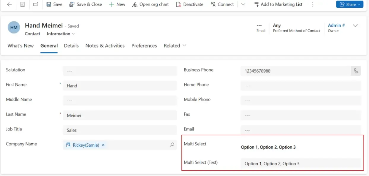Click the Business Phone field
This screenshot has width=369, height=176.
click(x=296, y=71)
